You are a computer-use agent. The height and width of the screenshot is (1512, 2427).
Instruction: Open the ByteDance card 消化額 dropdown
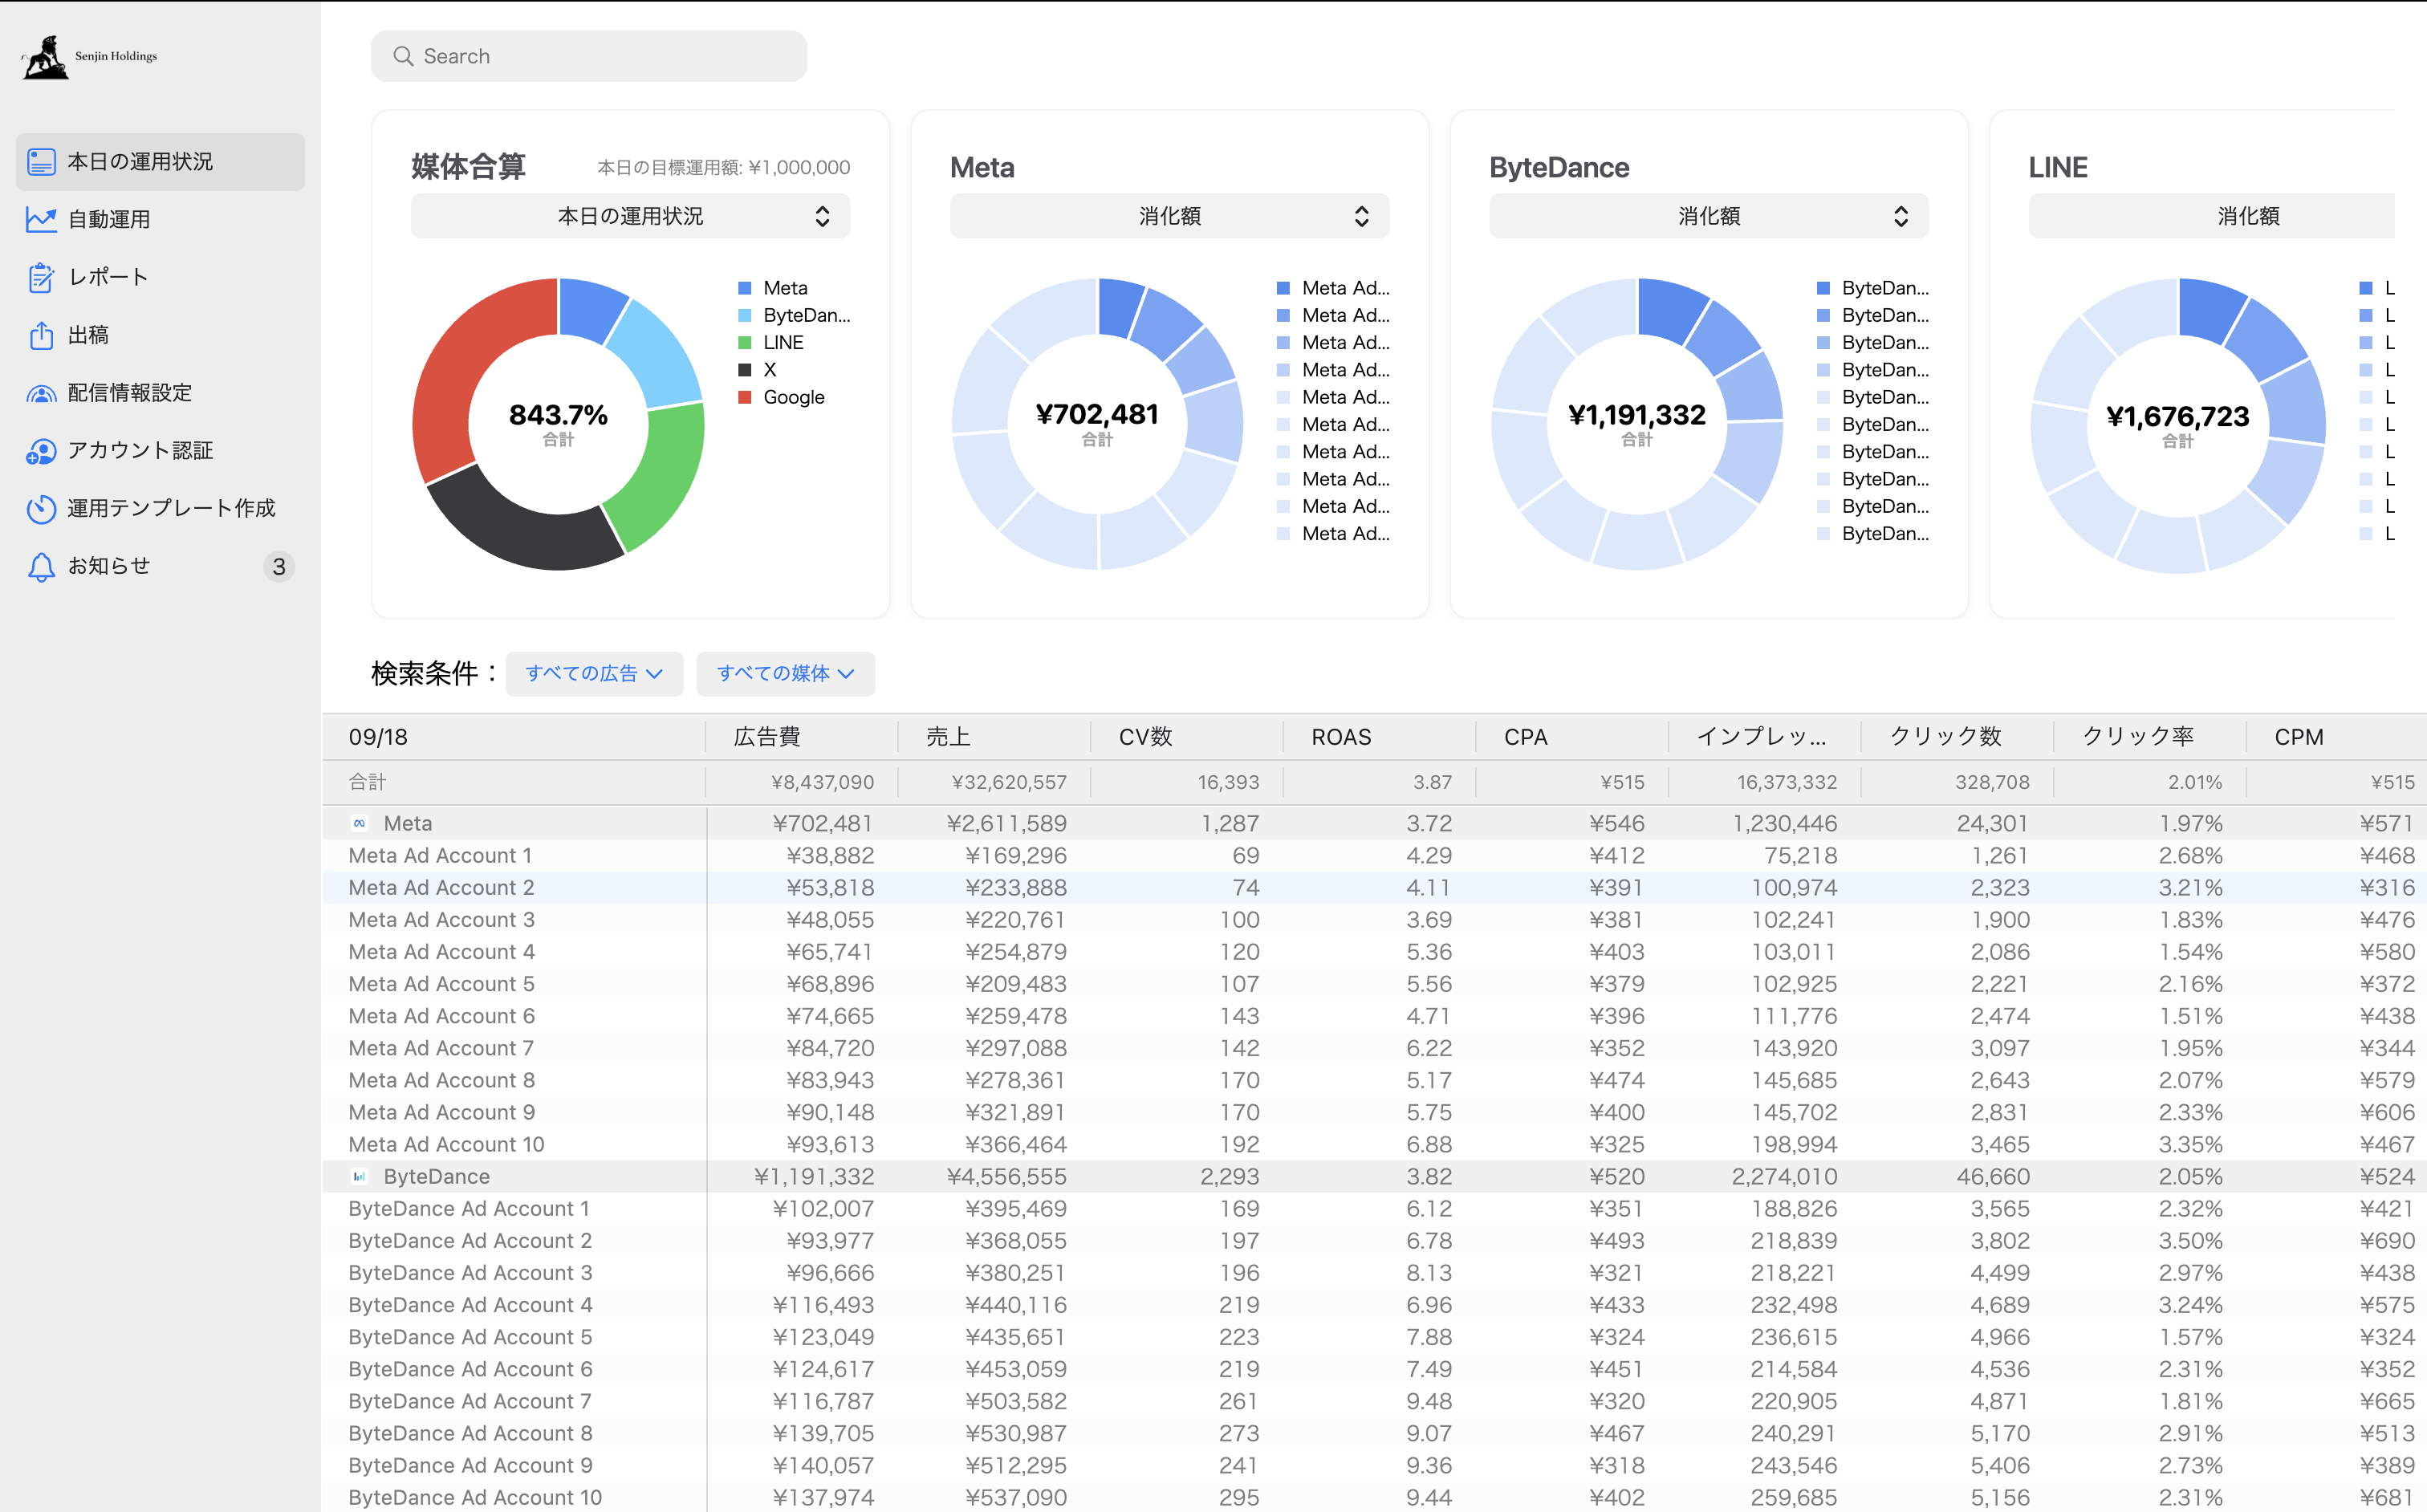(x=1708, y=216)
